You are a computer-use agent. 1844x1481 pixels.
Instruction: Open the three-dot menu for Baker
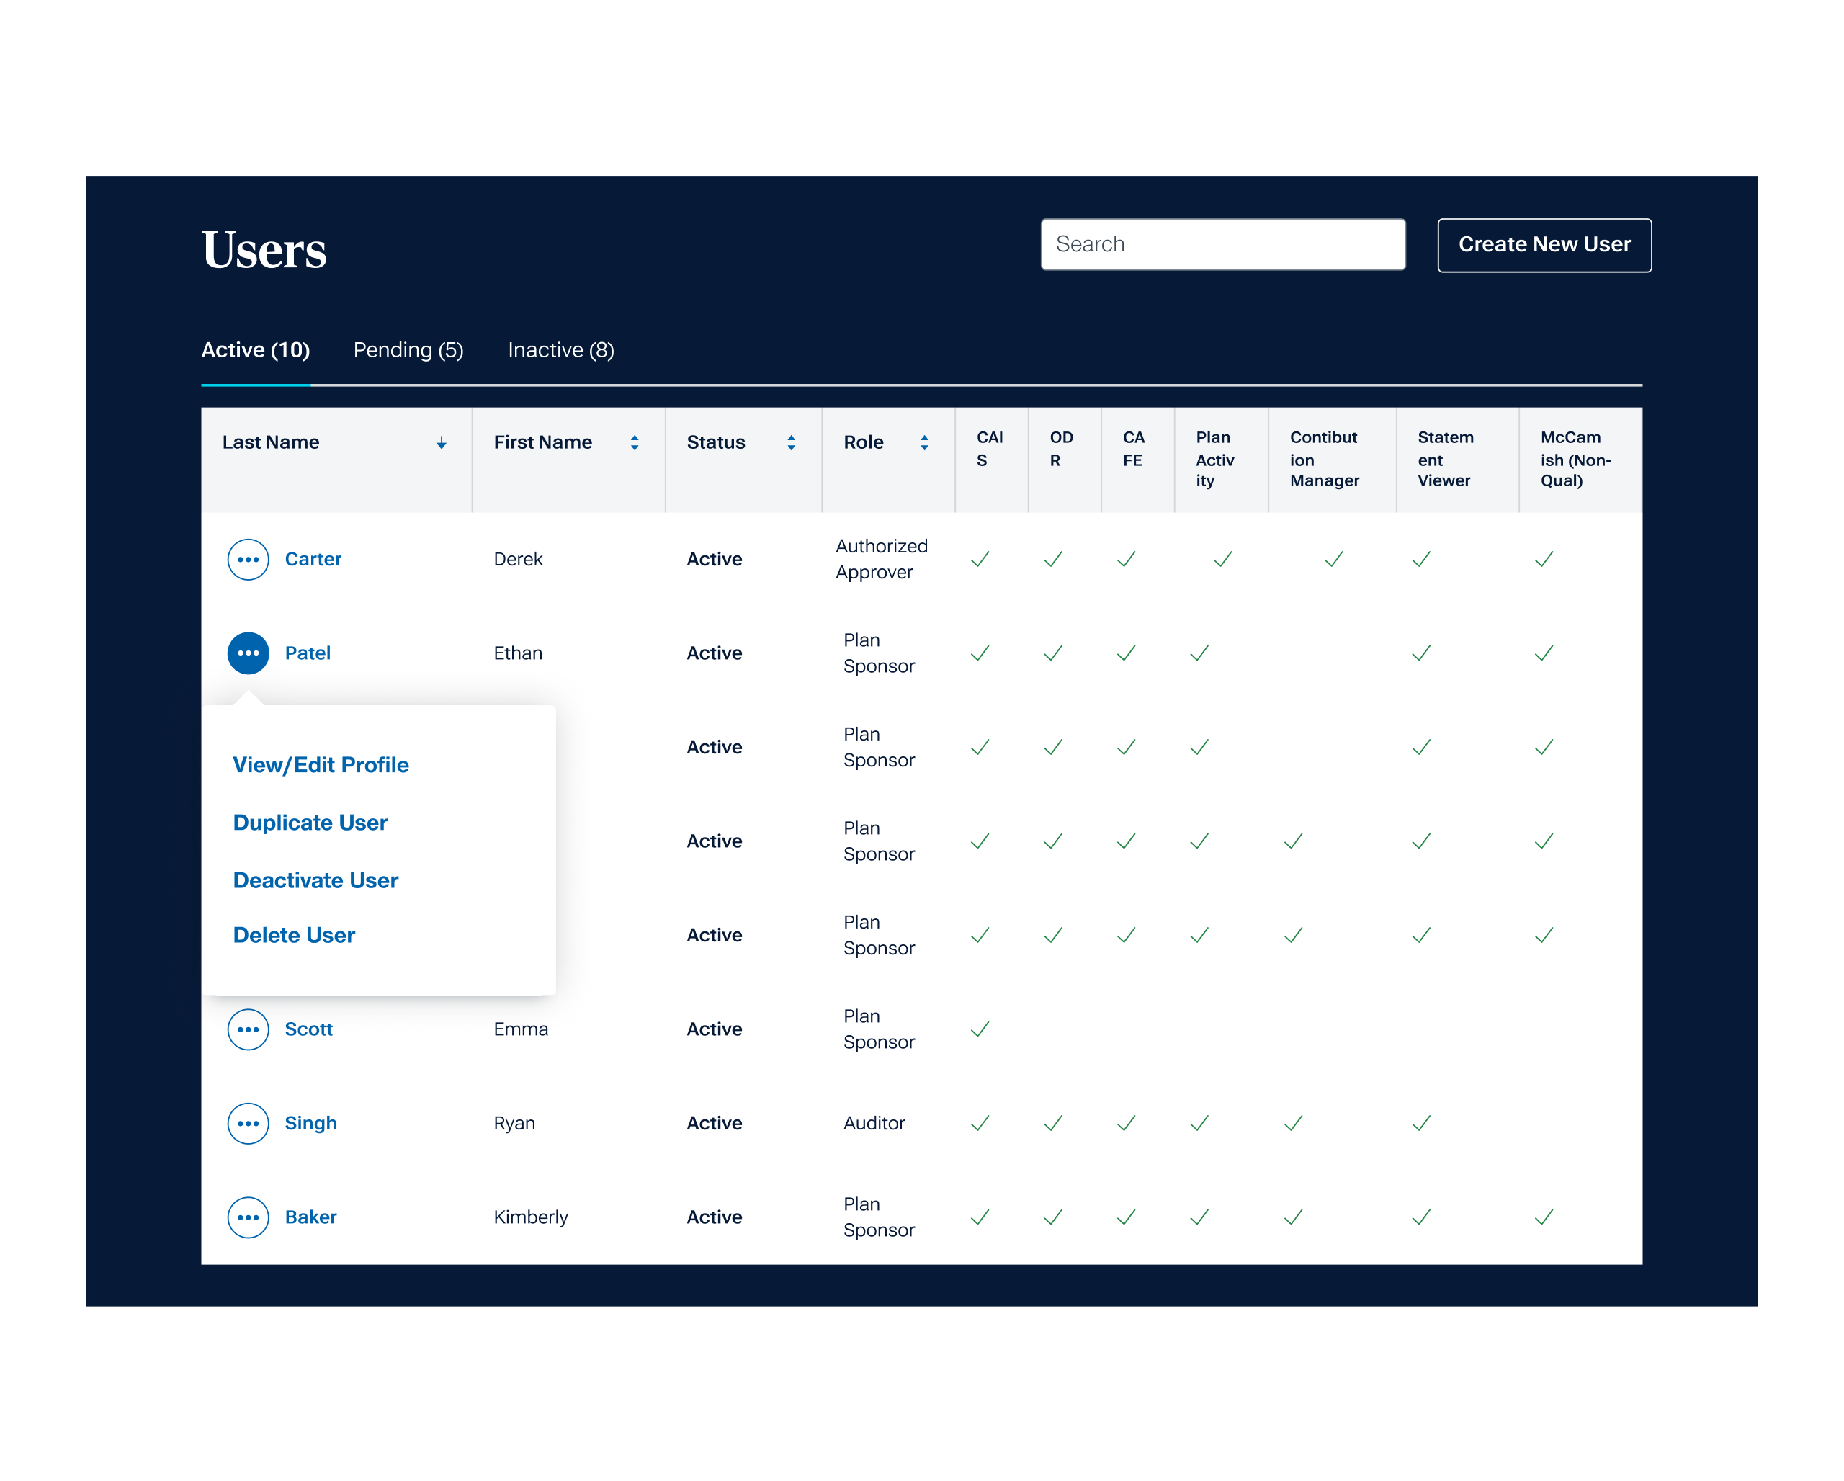[248, 1217]
